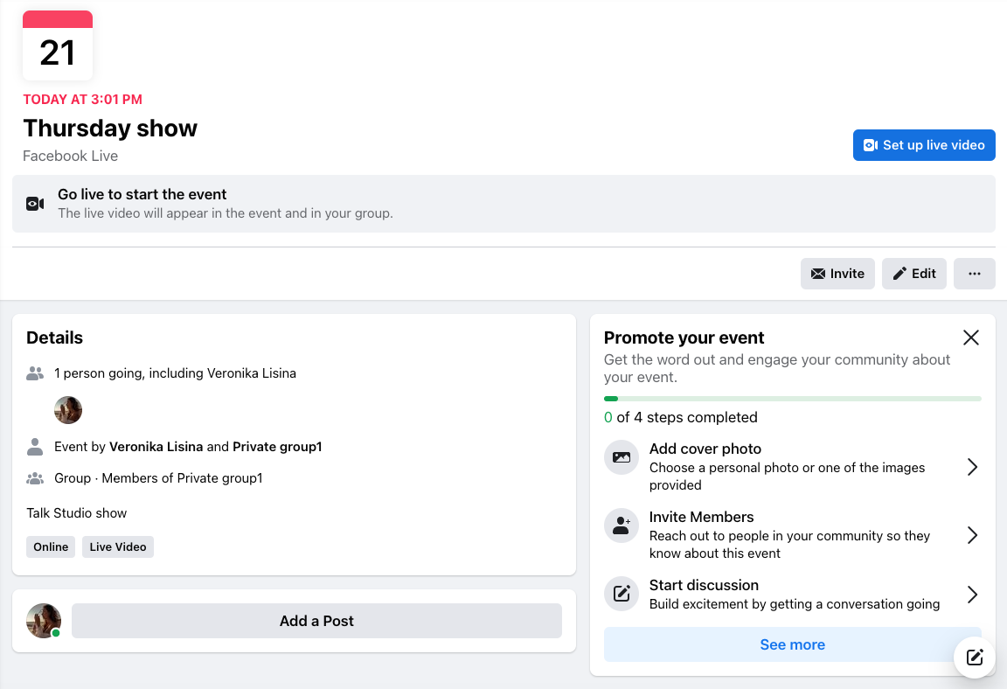Open the event options menu via the three dots
Image resolution: width=1007 pixels, height=689 pixels.
974,274
